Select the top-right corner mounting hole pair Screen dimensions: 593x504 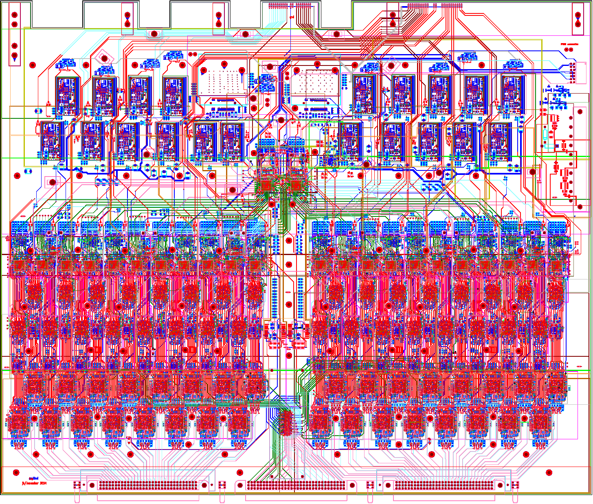click(578, 20)
